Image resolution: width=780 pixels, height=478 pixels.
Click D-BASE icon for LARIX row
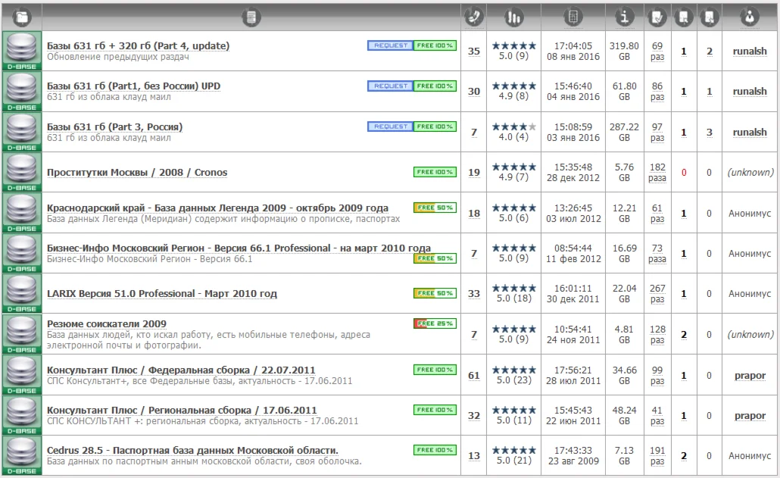point(22,293)
